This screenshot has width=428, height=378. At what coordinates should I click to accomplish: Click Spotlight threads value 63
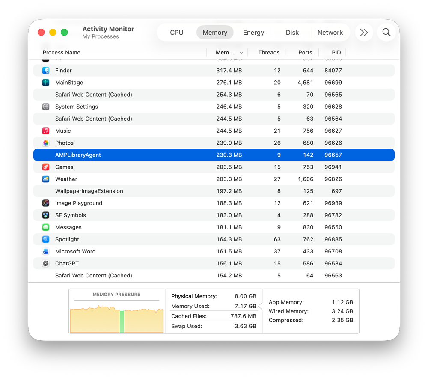(277, 239)
